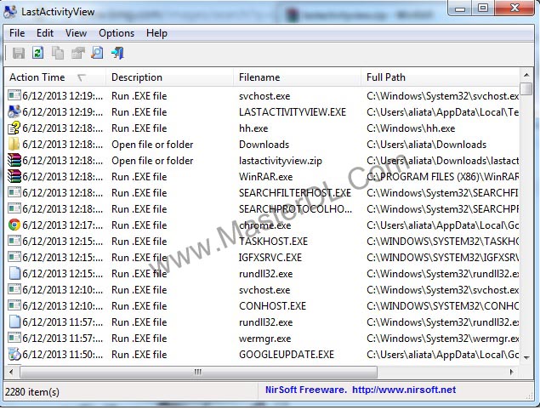Sort by the Description column header
The height and width of the screenshot is (410, 540).
pos(170,77)
